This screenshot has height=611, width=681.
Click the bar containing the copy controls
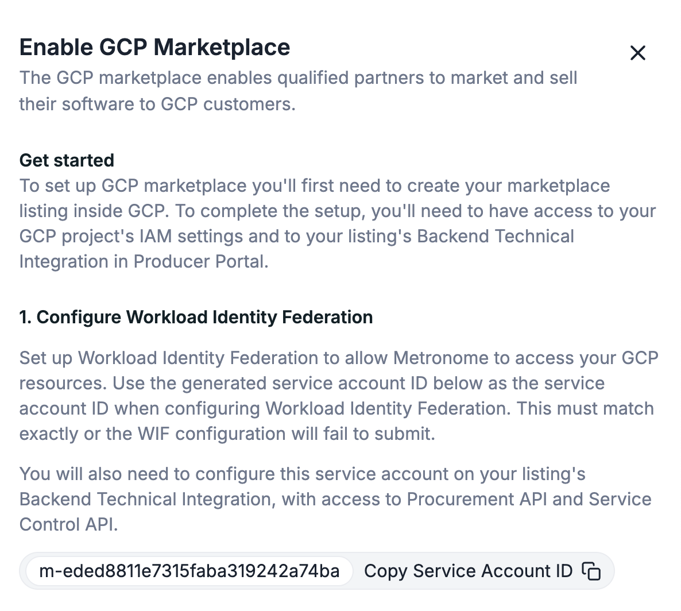(x=316, y=571)
